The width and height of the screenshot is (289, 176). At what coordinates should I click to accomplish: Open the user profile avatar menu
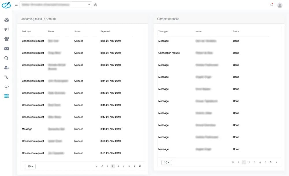tap(279, 5)
